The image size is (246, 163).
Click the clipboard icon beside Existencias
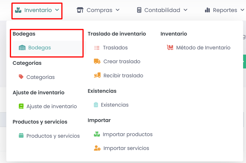[96, 105]
